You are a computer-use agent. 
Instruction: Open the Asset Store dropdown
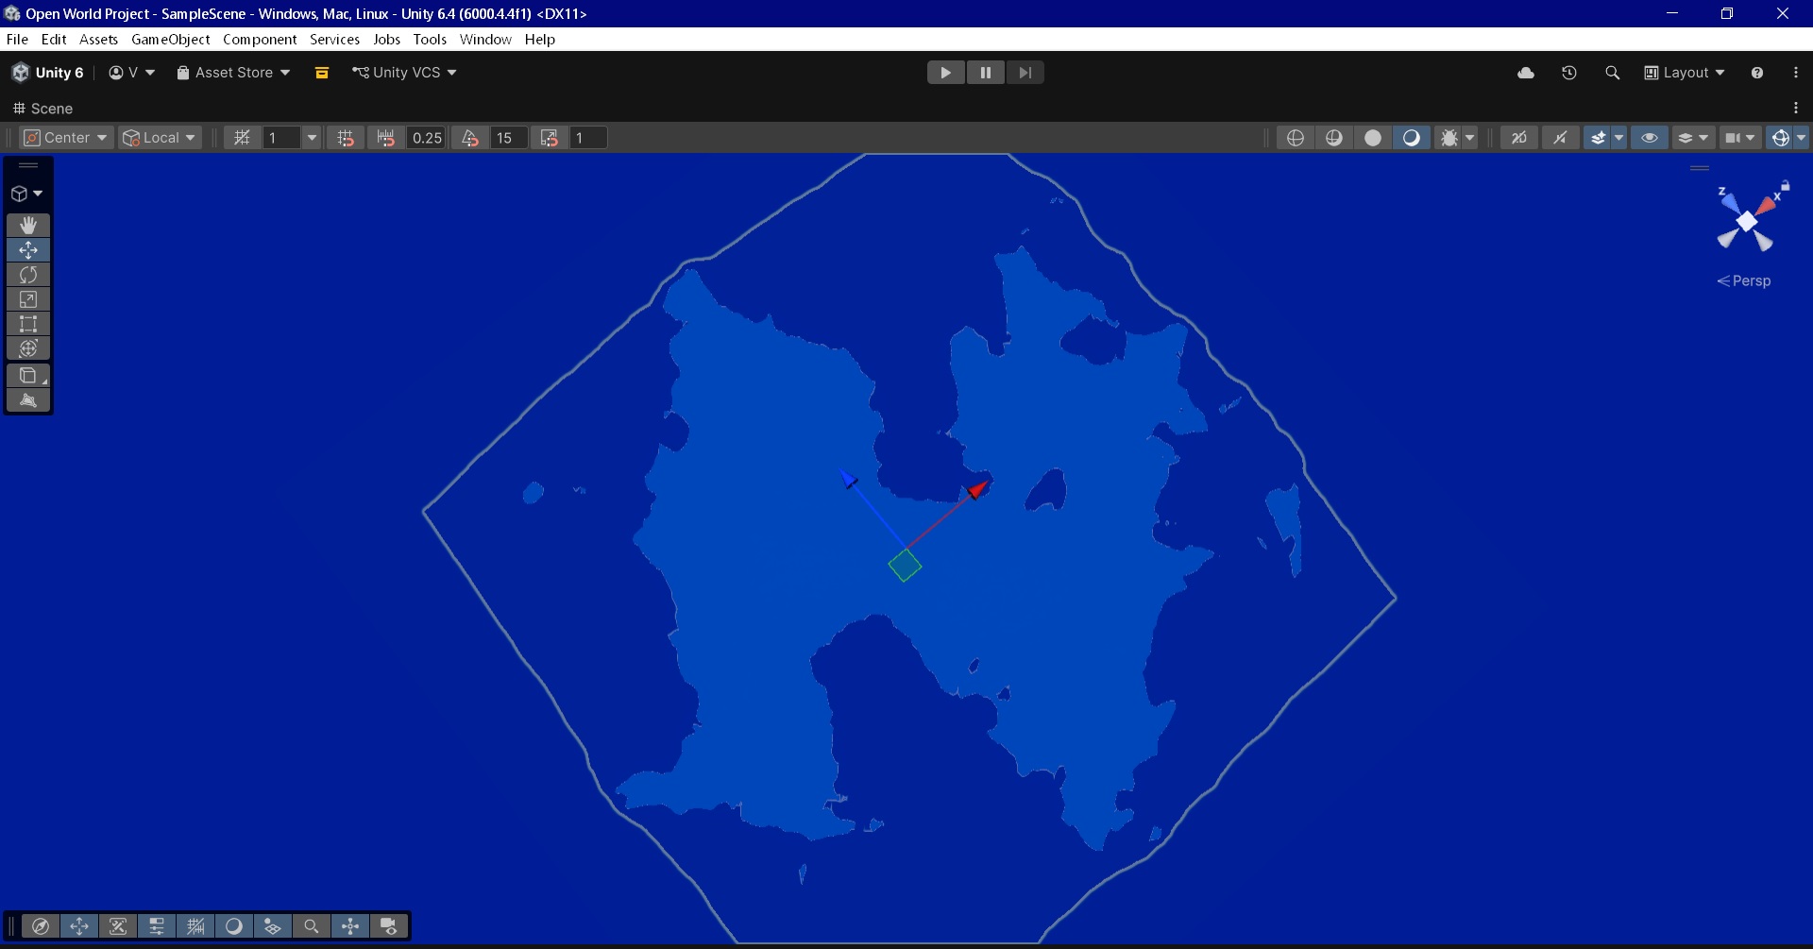pos(233,73)
